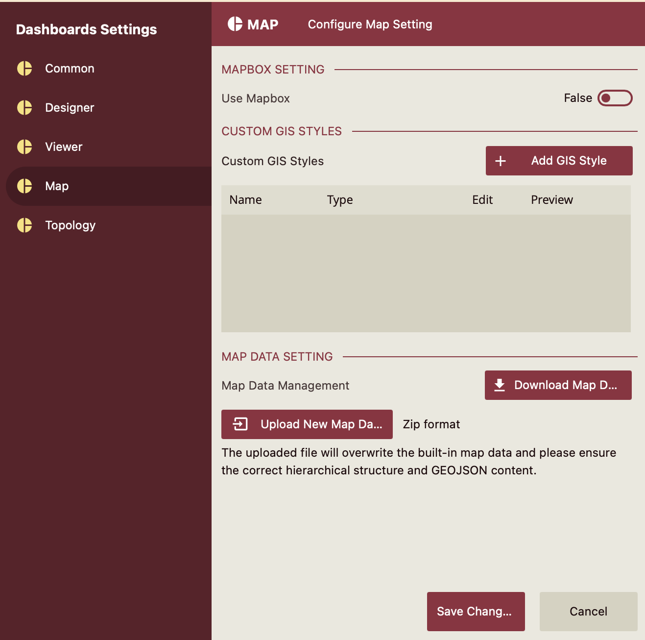Sort by the Name column header
The height and width of the screenshot is (640, 645).
point(245,200)
